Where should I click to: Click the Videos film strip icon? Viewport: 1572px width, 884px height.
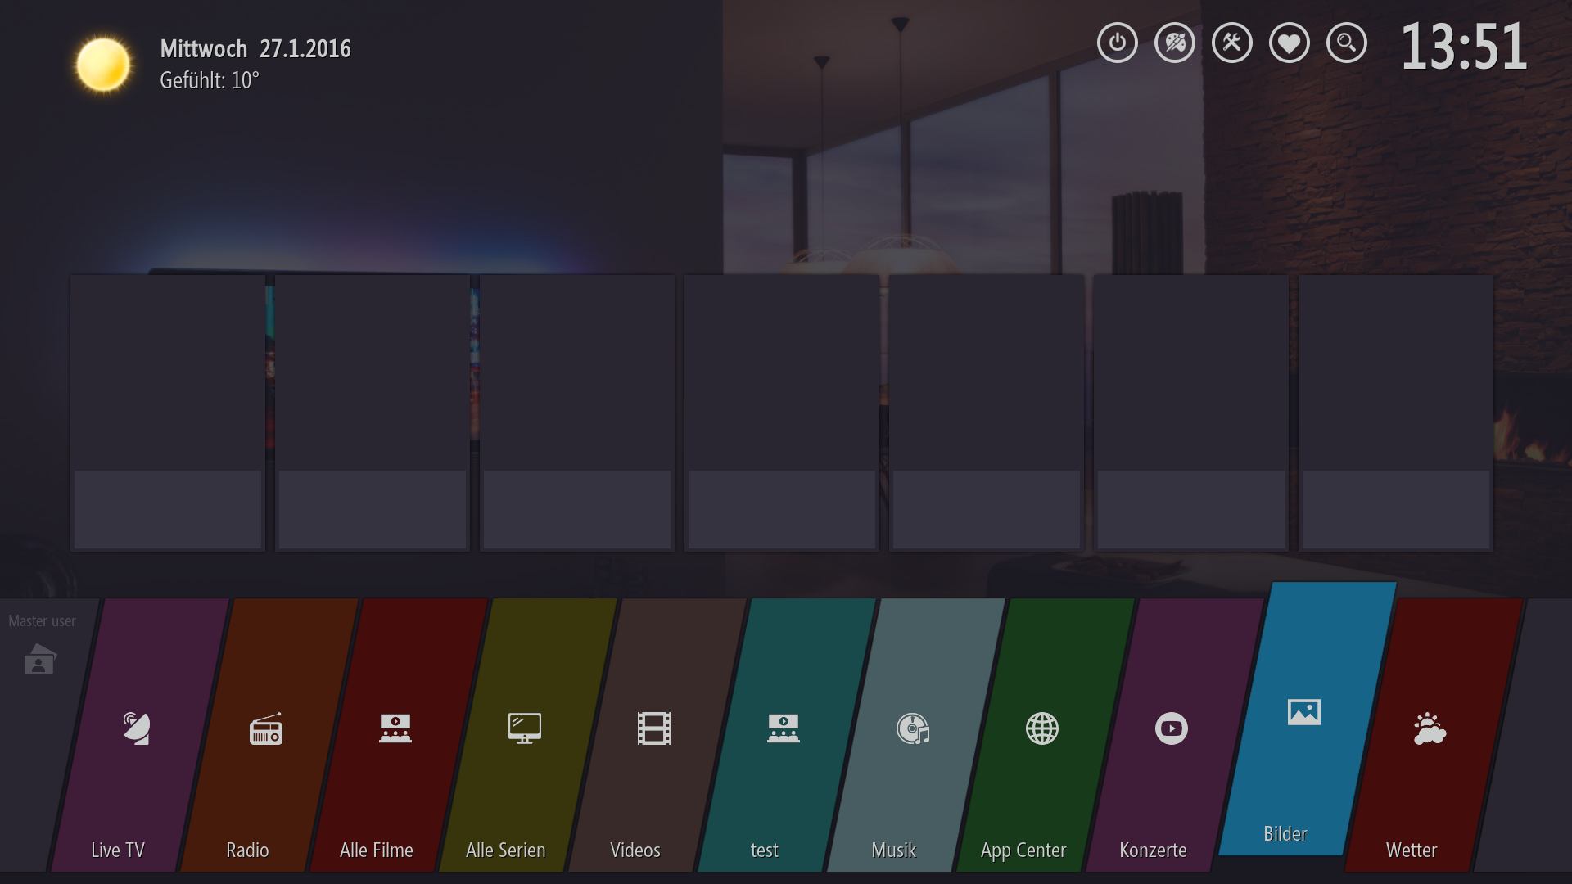[x=654, y=728]
